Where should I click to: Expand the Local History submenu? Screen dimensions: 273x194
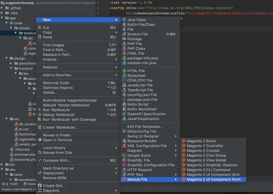tap(54, 148)
